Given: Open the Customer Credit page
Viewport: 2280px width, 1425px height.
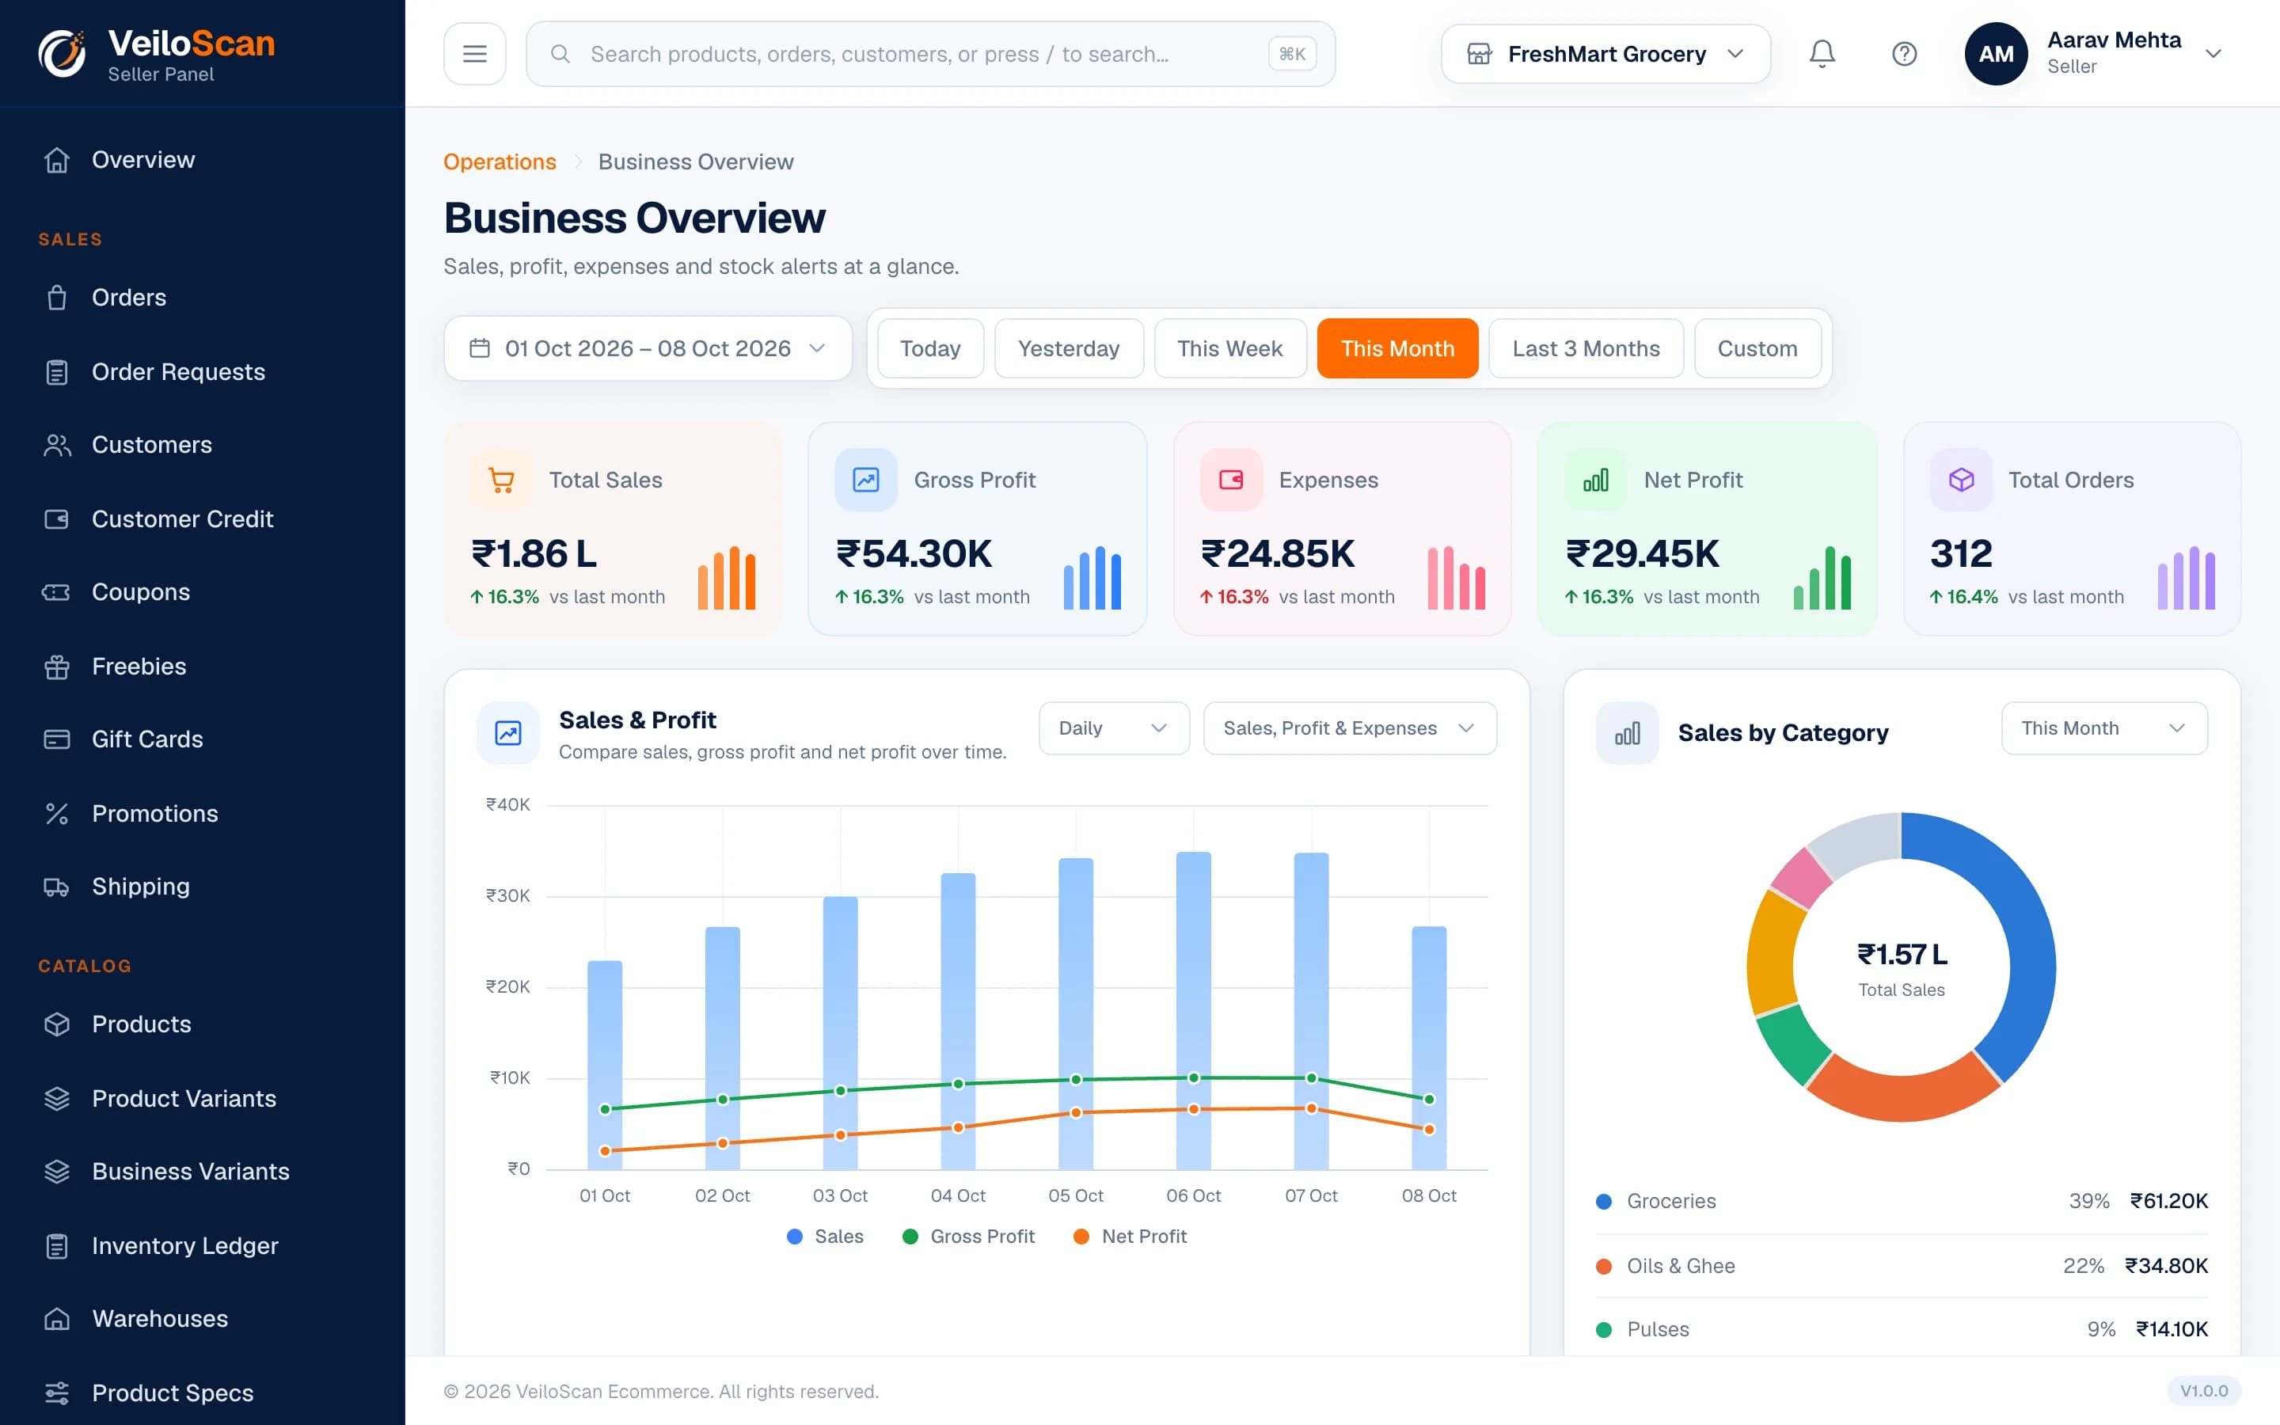Looking at the screenshot, I should pyautogui.click(x=203, y=519).
